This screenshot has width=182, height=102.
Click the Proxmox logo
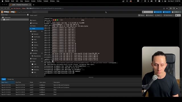(9, 12)
